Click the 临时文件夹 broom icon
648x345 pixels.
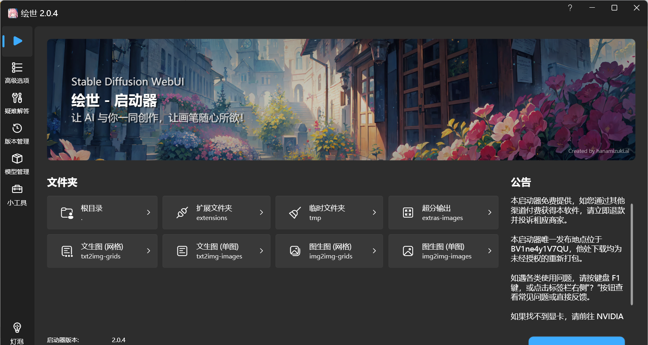pyautogui.click(x=295, y=213)
